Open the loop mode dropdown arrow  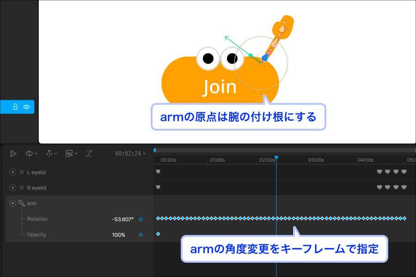coord(35,153)
